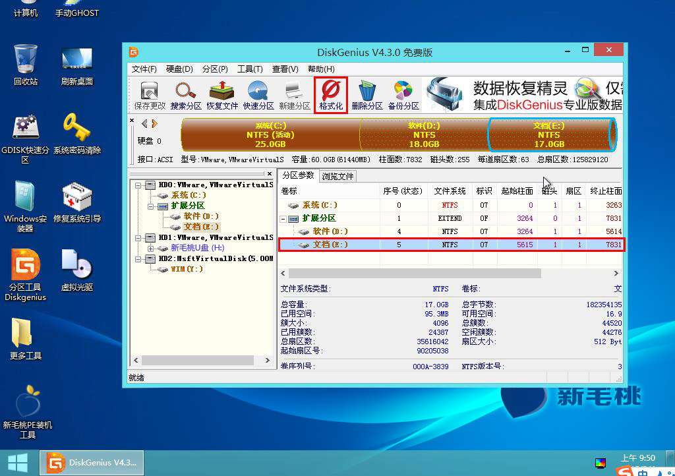
Task: Open 系统密码清除 key icon
Action: pos(77,133)
